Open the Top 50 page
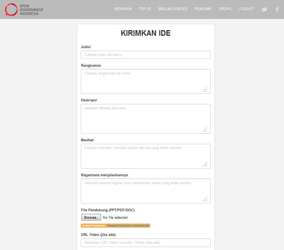The height and width of the screenshot is (250, 284). click(x=145, y=9)
